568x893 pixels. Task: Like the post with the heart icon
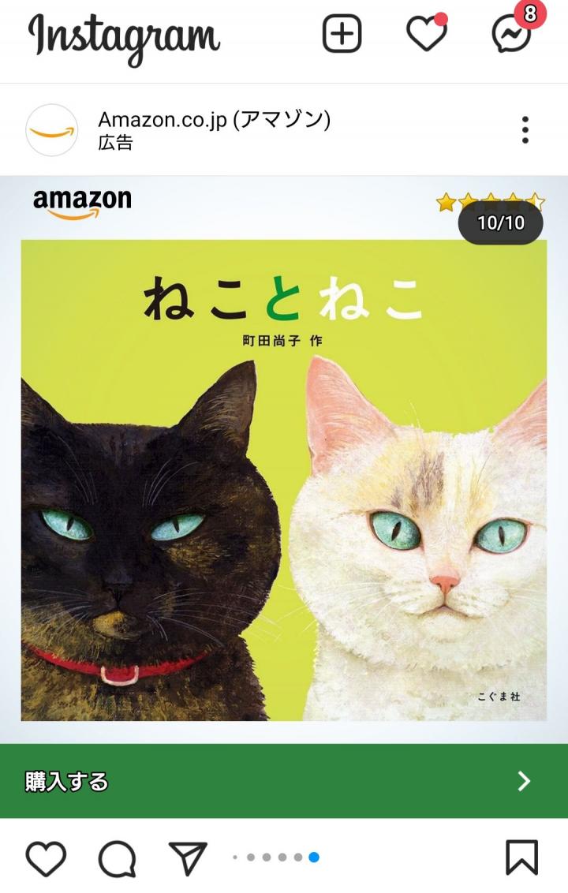[46, 858]
